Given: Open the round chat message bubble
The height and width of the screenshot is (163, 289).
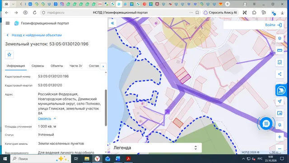Looking at the screenshot, I should (266, 124).
